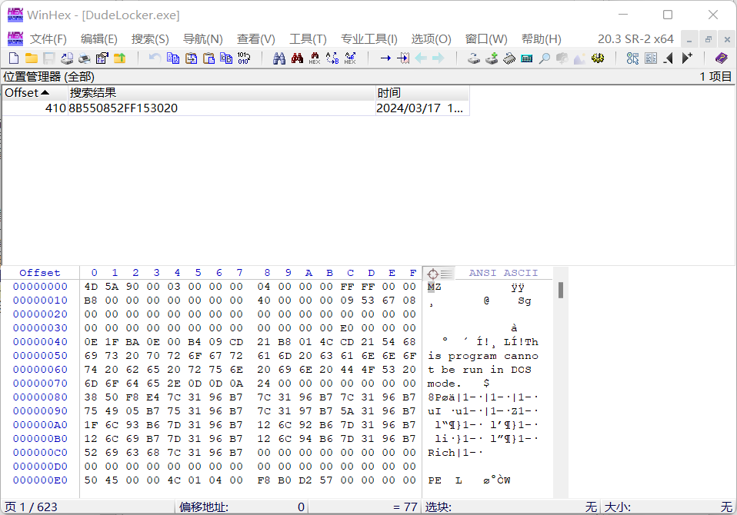Open the 工具(T) menu

[x=308, y=39]
